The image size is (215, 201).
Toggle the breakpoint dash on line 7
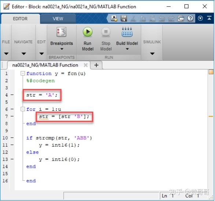pyautogui.click(x=12, y=116)
